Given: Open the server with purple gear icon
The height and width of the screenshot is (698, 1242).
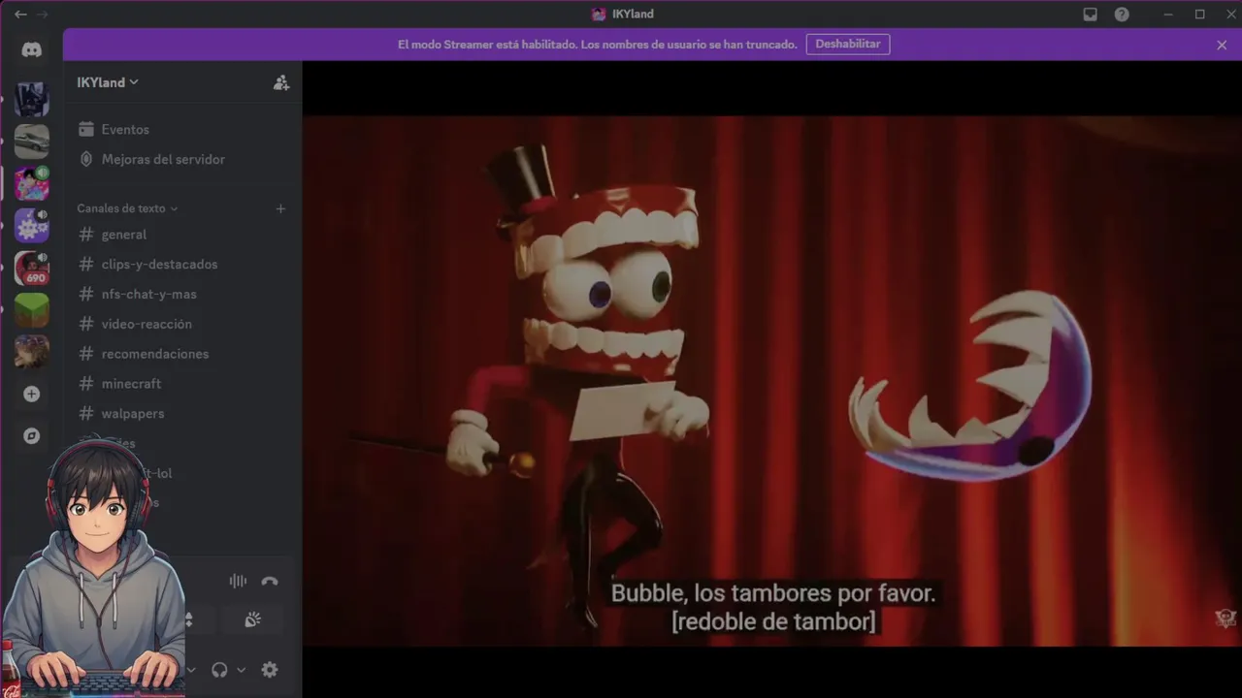Looking at the screenshot, I should click(x=32, y=226).
